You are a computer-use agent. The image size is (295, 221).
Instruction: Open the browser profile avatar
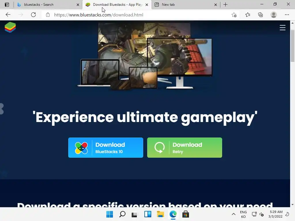274,15
